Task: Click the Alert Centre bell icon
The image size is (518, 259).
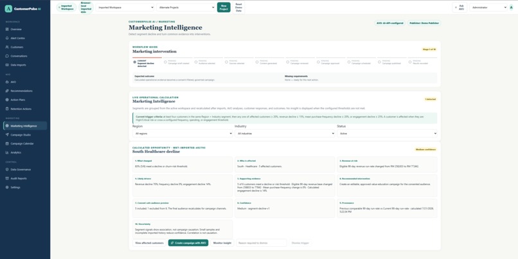Action: (7, 38)
